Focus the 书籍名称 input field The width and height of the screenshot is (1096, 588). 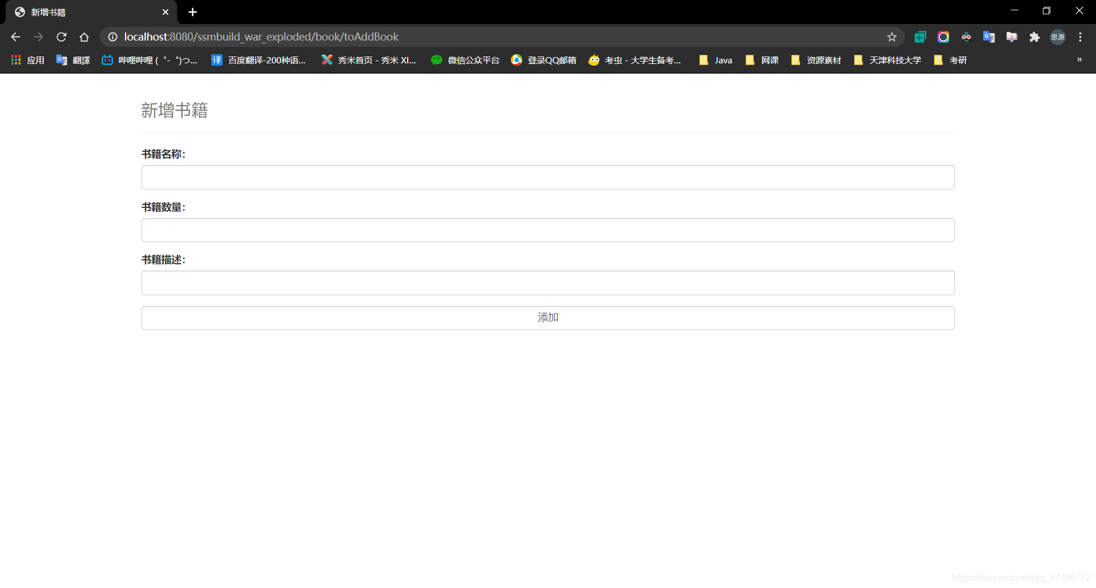[x=548, y=178]
